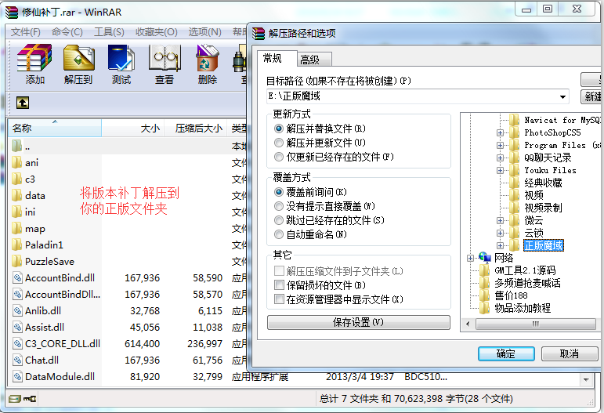This screenshot has height=413, width=604.
Task: Select 解压并更新文件 radio option
Action: (279, 143)
